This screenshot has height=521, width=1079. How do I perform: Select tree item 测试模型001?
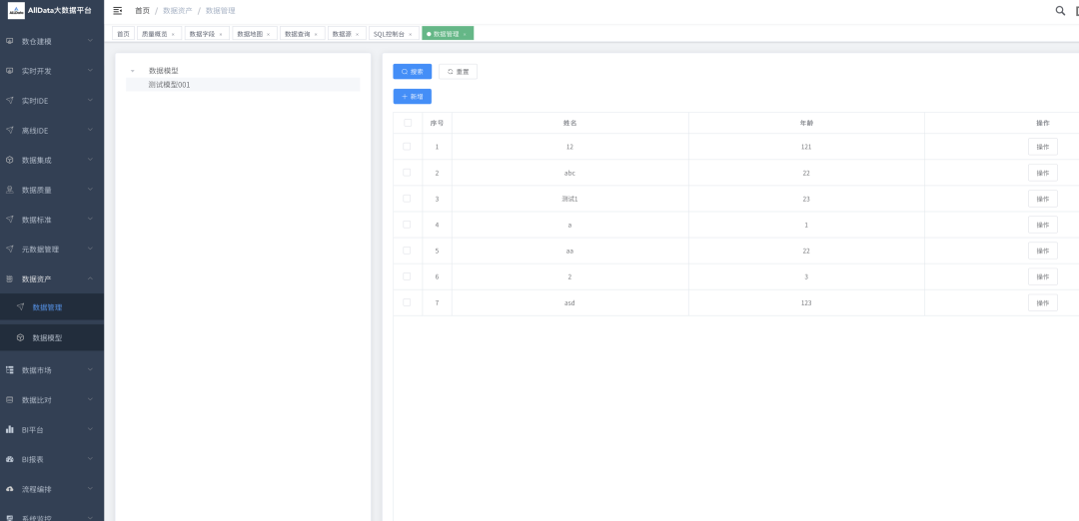pyautogui.click(x=169, y=85)
